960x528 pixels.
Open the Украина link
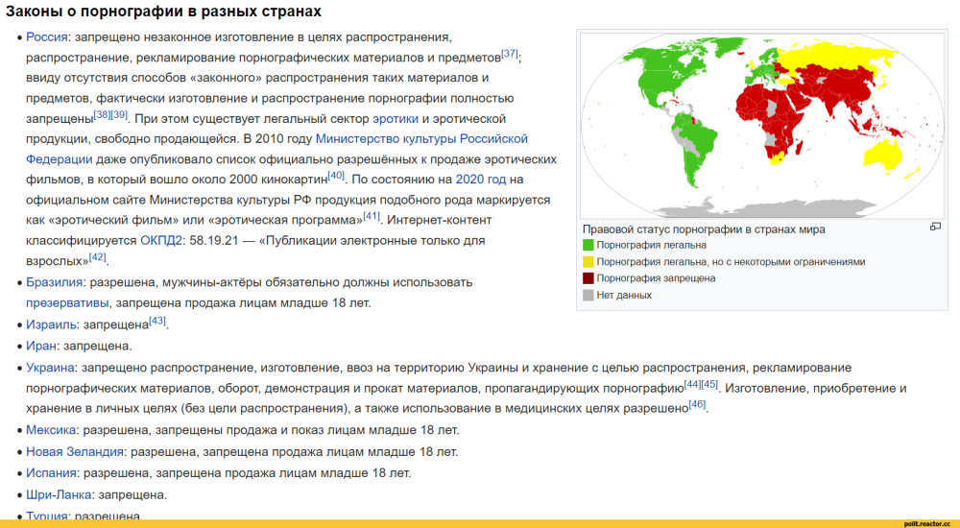pyautogui.click(x=50, y=368)
